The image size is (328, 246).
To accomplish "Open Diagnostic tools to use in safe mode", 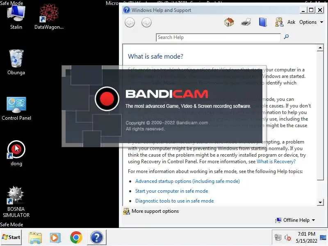I will (175, 201).
